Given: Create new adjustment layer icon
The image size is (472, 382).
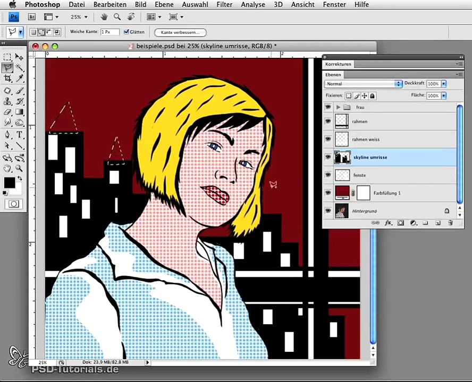Looking at the screenshot, I should pos(414,223).
